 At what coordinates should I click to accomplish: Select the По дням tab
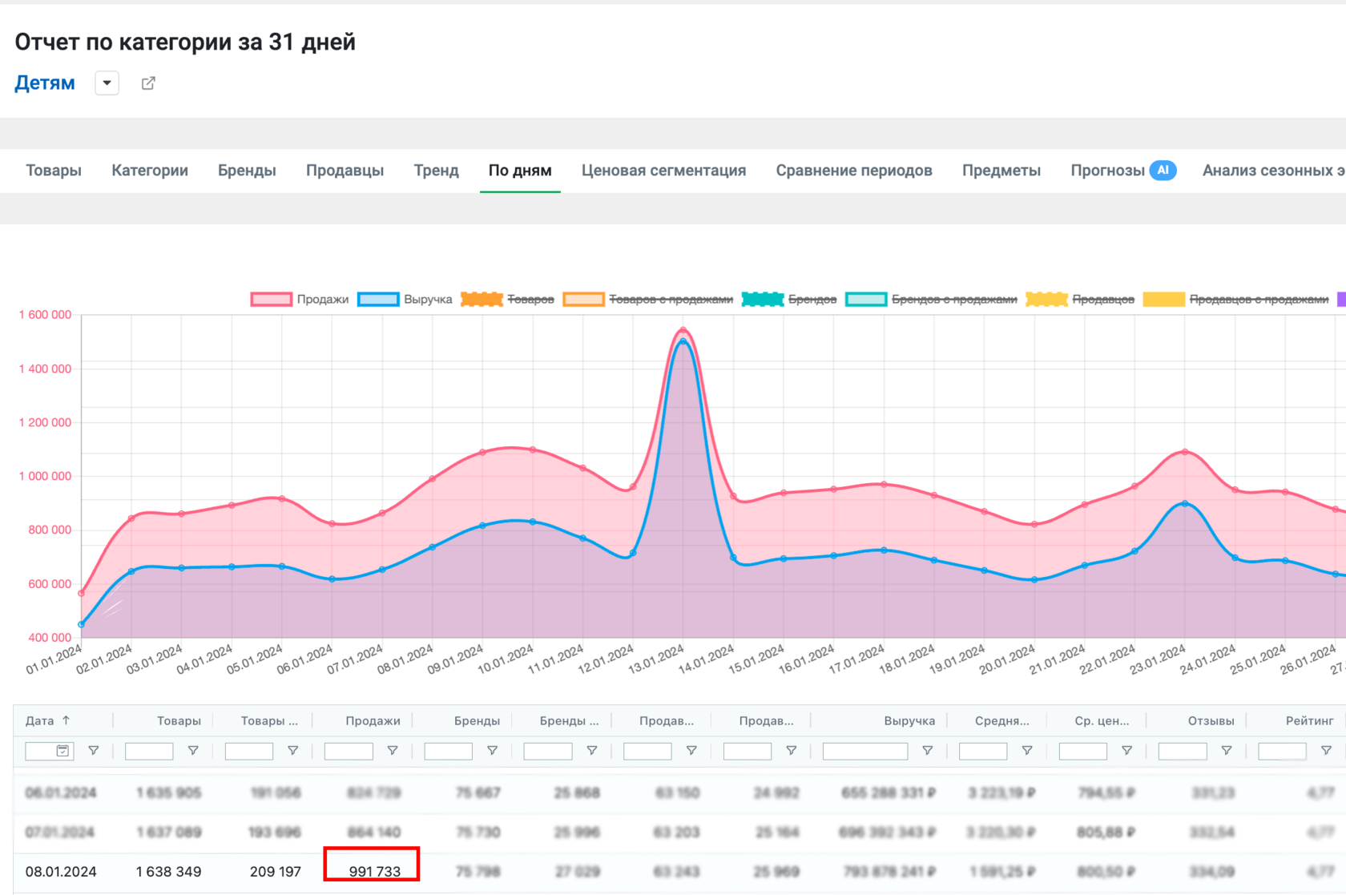coord(520,171)
